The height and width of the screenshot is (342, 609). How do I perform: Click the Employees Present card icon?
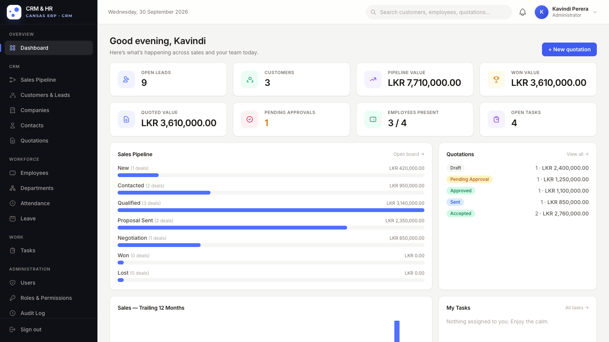pyautogui.click(x=373, y=119)
